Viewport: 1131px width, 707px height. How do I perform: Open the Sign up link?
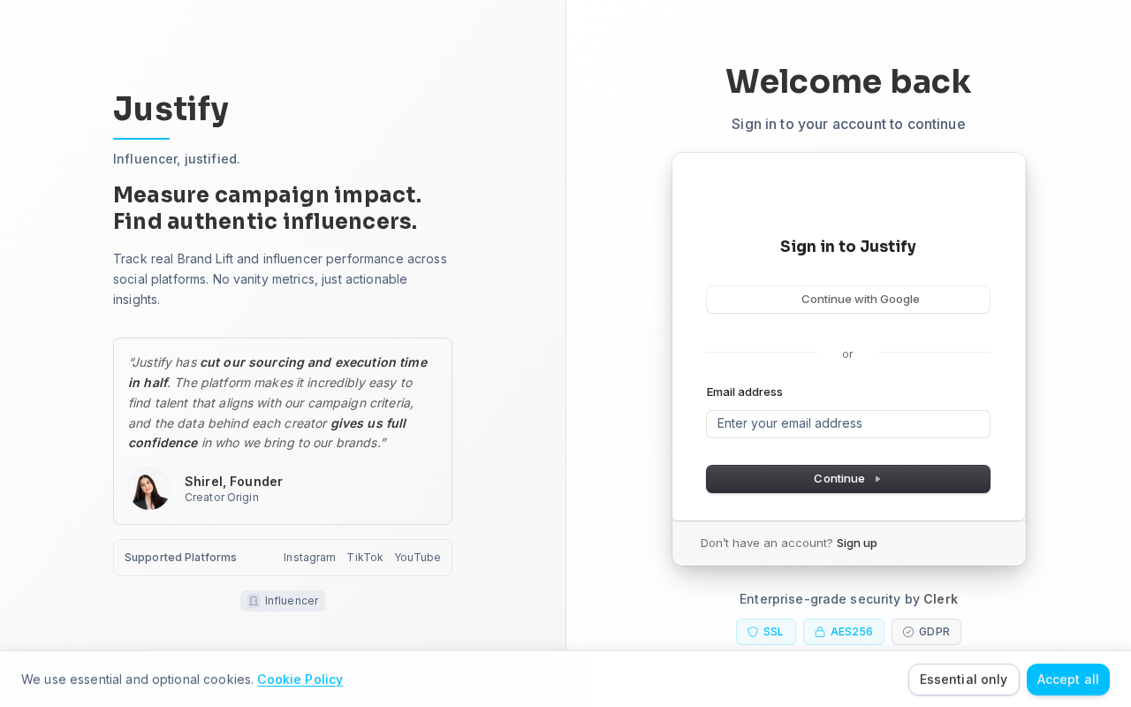857,543
